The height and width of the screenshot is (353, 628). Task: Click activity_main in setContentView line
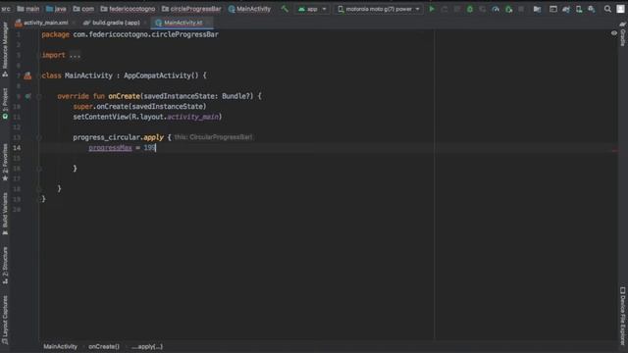pos(193,117)
